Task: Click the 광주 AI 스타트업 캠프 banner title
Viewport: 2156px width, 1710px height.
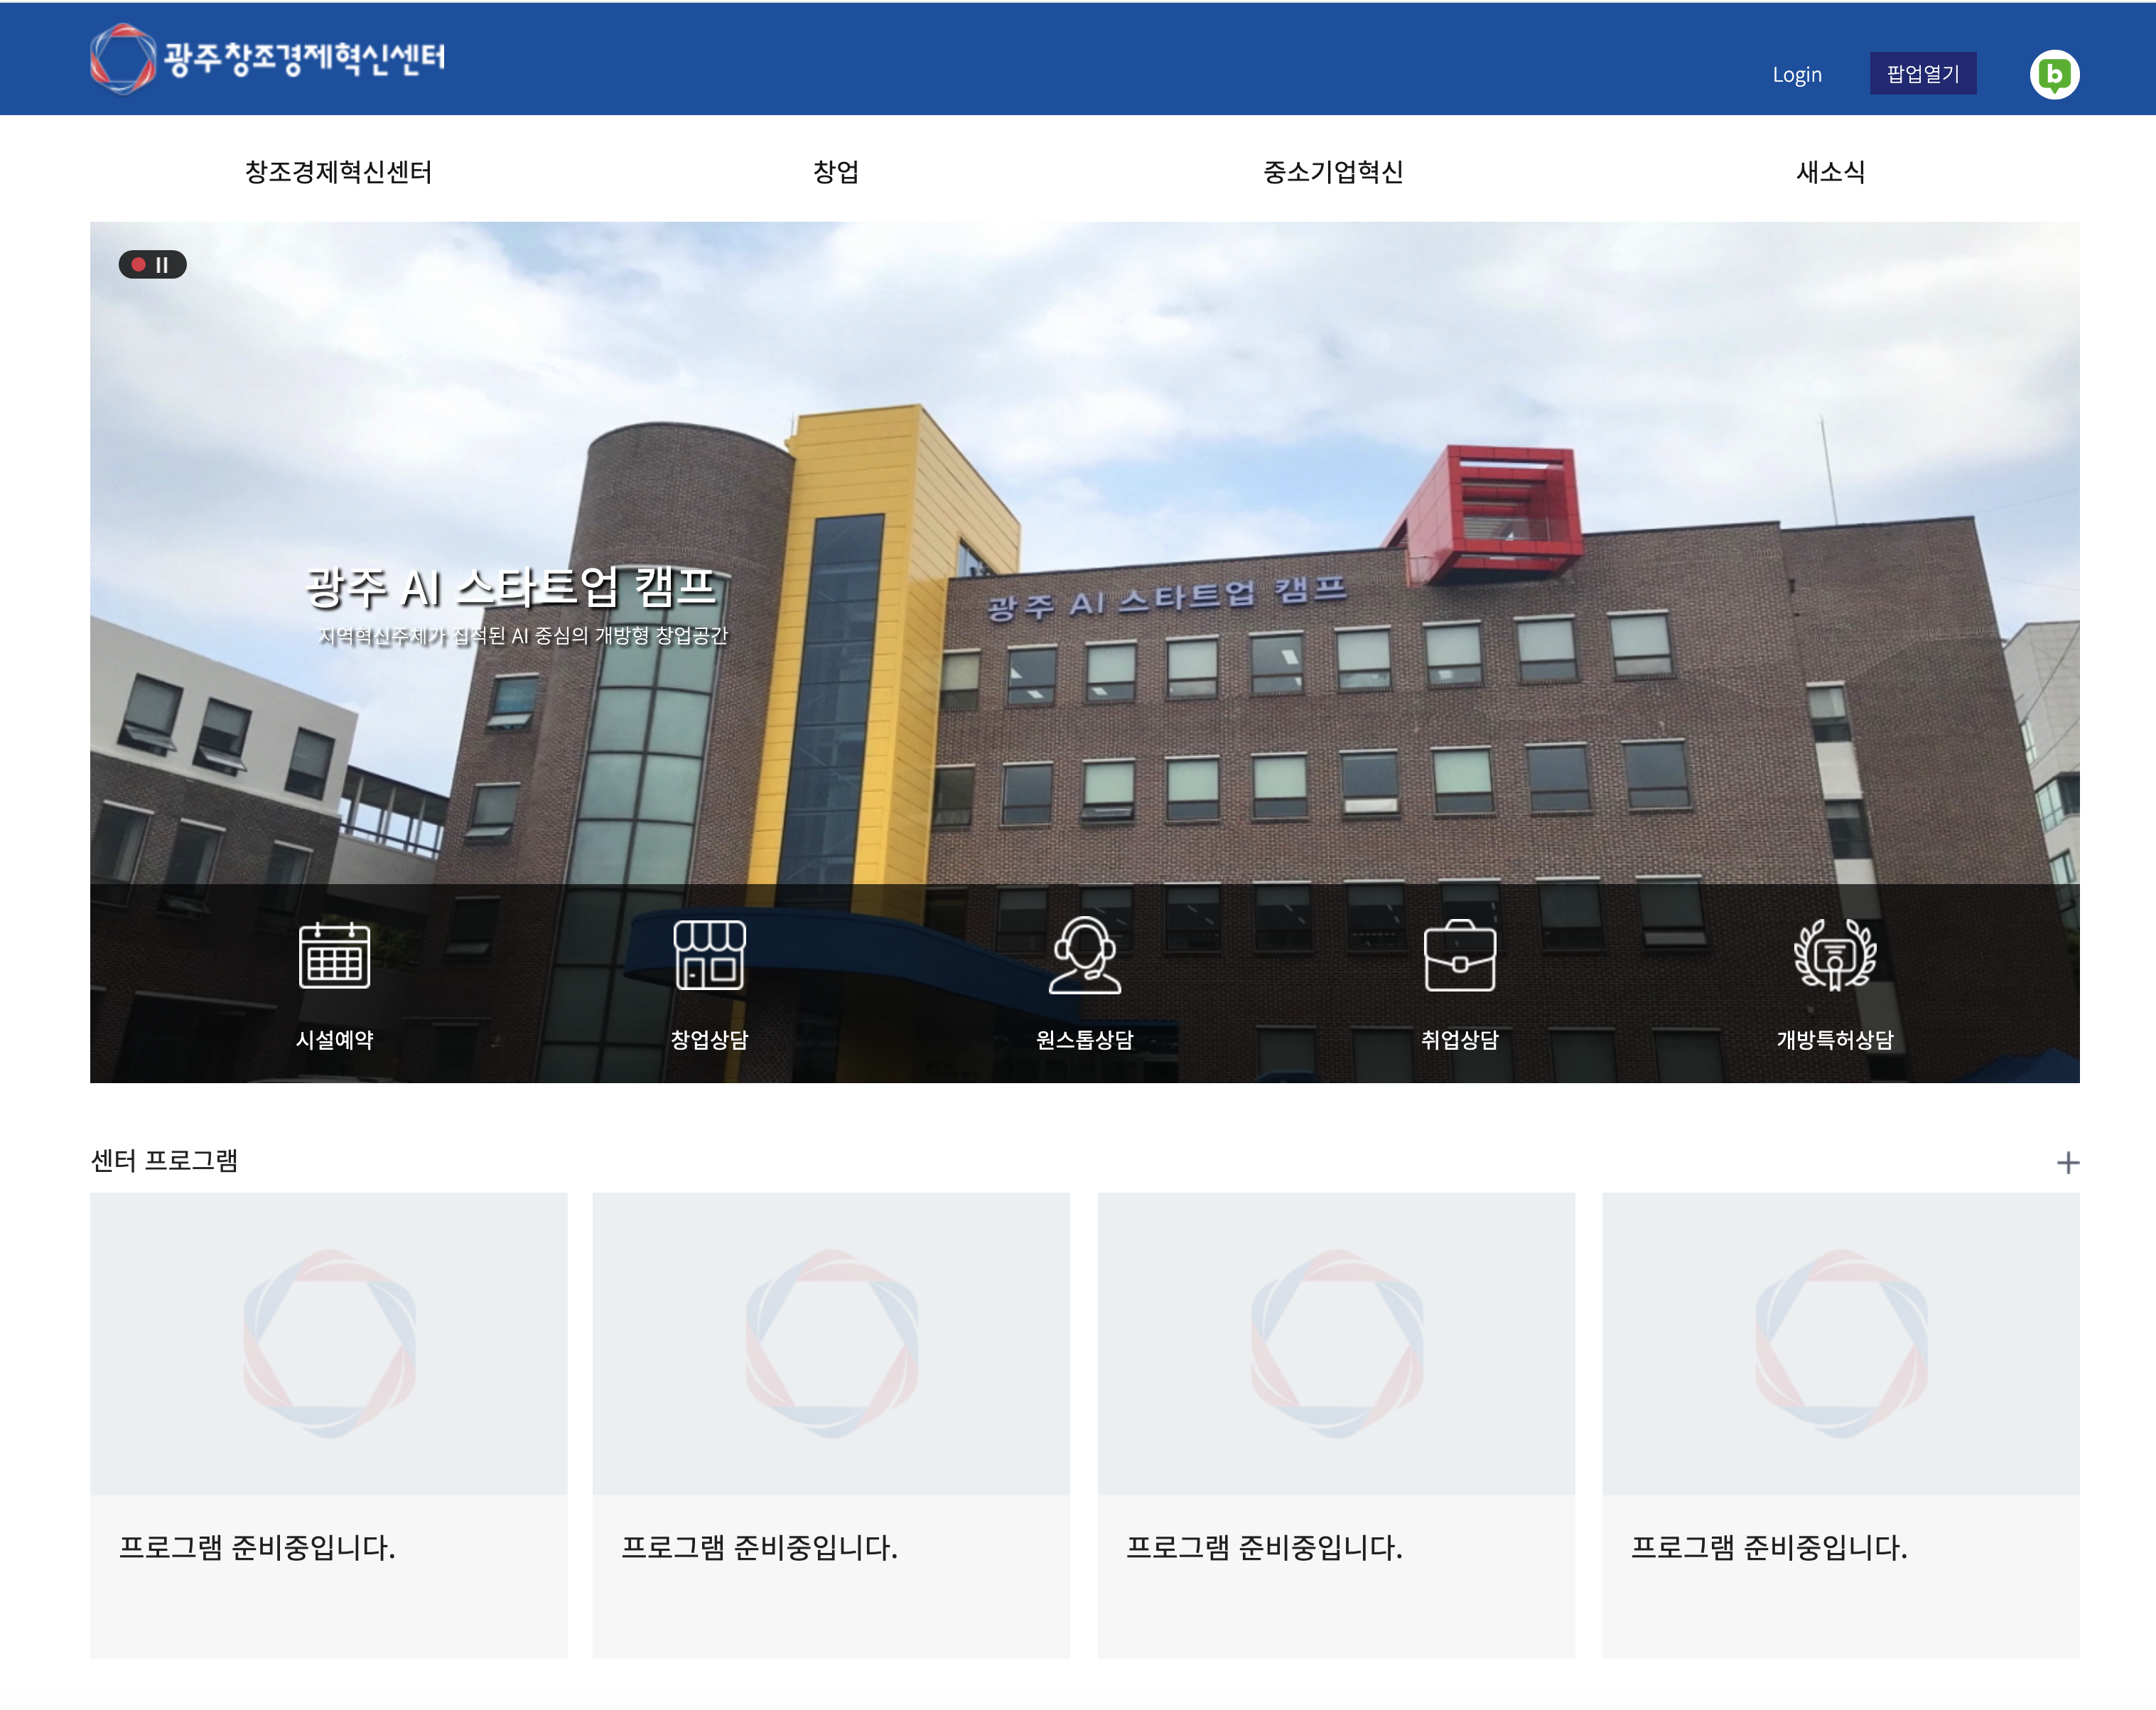Action: click(x=511, y=587)
